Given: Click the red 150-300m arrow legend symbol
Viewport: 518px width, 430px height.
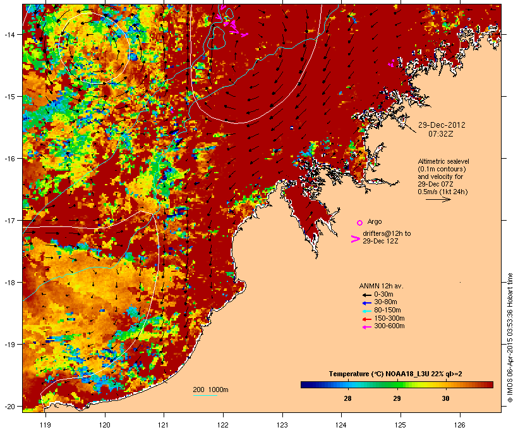Looking at the screenshot, I should coord(367,319).
